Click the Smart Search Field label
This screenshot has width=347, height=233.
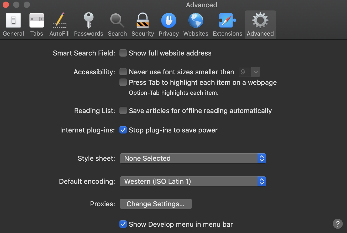[84, 53]
